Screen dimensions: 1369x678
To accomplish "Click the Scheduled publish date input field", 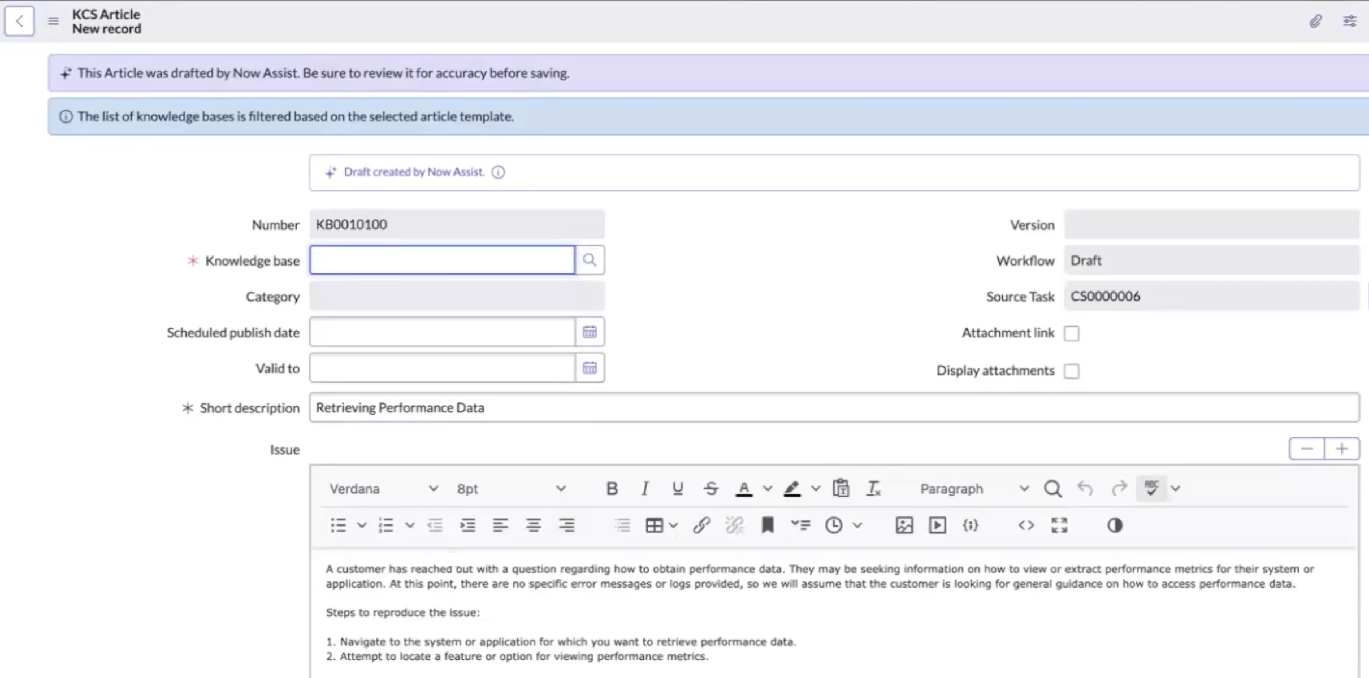I will tap(443, 332).
